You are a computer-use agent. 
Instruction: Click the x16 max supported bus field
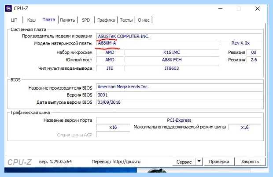pyautogui.click(x=245, y=127)
